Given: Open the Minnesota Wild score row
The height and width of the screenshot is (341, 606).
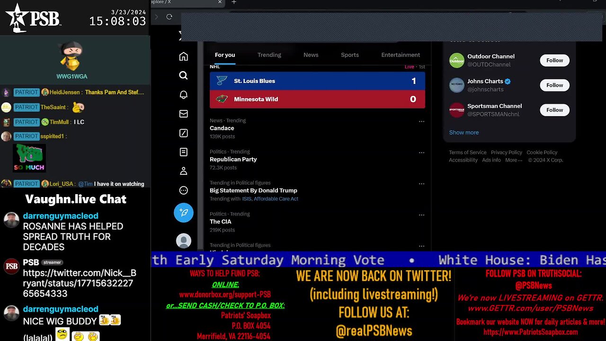Looking at the screenshot, I should click(x=317, y=99).
